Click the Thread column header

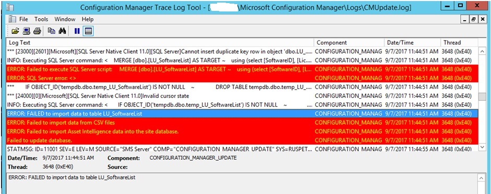click(x=459, y=43)
